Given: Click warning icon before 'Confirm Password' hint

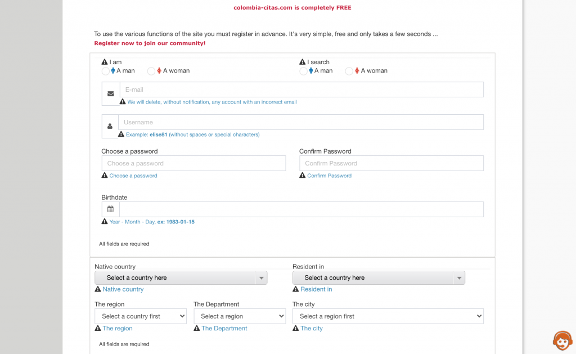Looking at the screenshot, I should [x=302, y=176].
